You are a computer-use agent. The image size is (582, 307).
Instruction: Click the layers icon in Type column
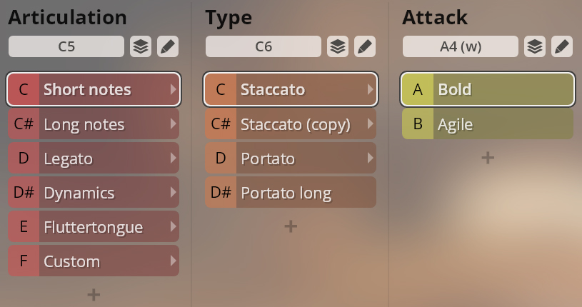pyautogui.click(x=338, y=47)
